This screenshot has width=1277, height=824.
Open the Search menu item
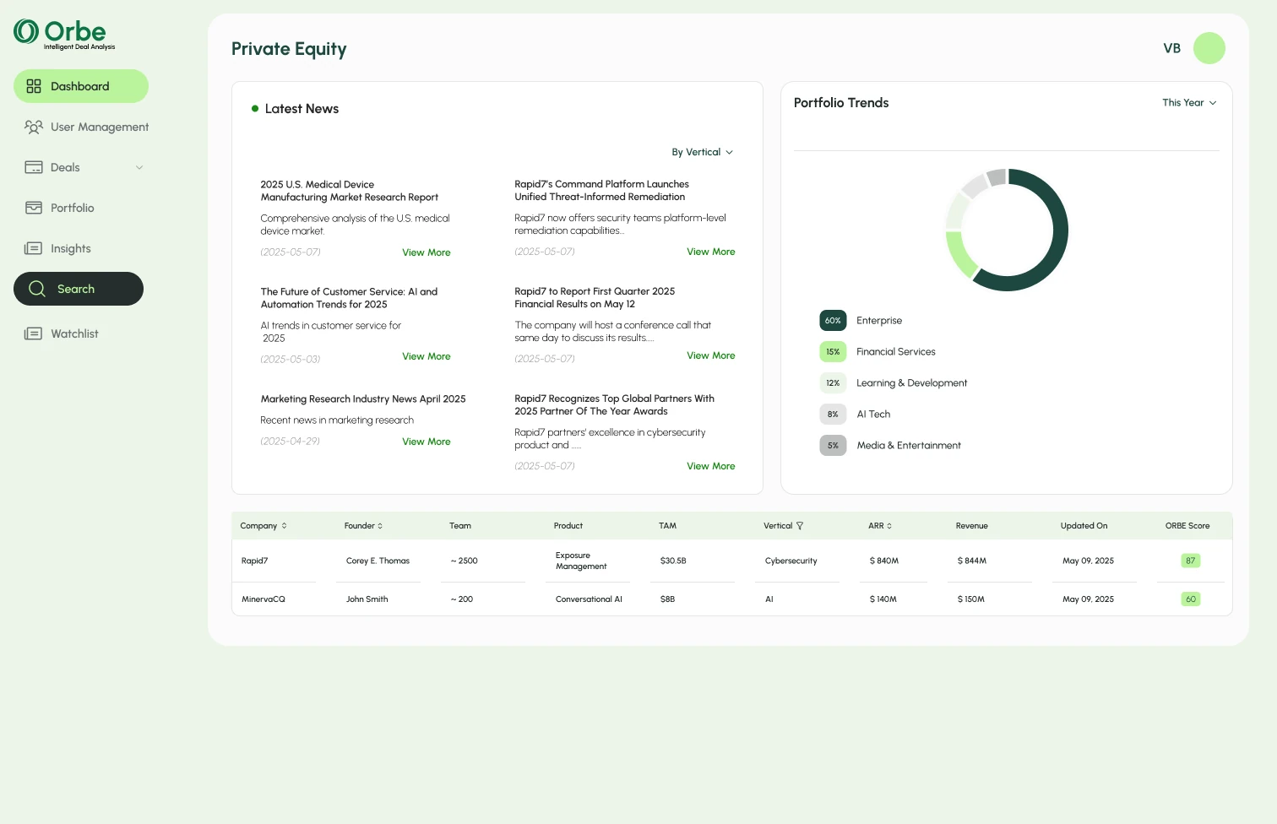coord(79,289)
